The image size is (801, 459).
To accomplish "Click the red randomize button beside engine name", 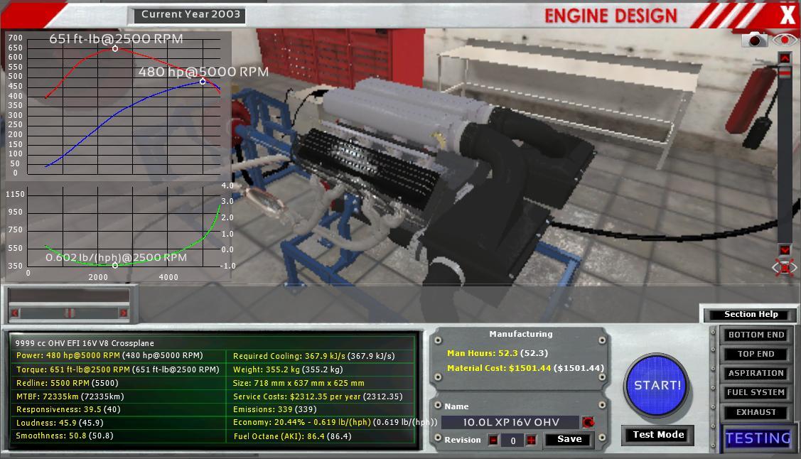I will tap(588, 422).
